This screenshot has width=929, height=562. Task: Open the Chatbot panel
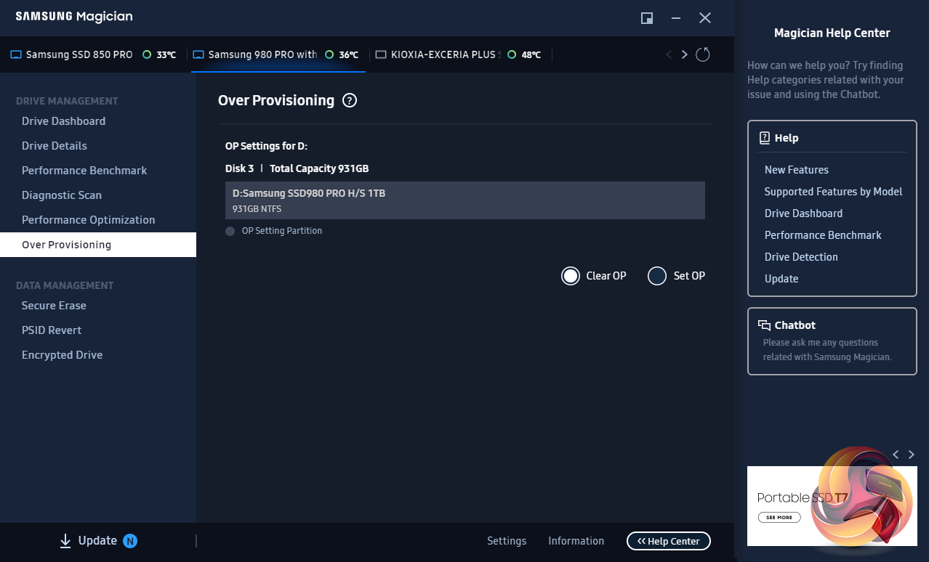click(x=832, y=341)
